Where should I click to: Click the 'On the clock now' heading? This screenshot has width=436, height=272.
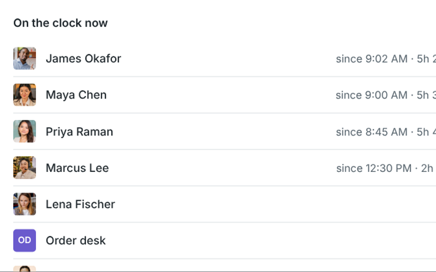[60, 23]
